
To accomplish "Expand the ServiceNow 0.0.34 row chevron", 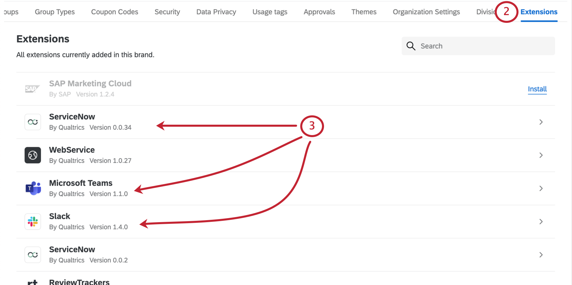I will point(541,122).
